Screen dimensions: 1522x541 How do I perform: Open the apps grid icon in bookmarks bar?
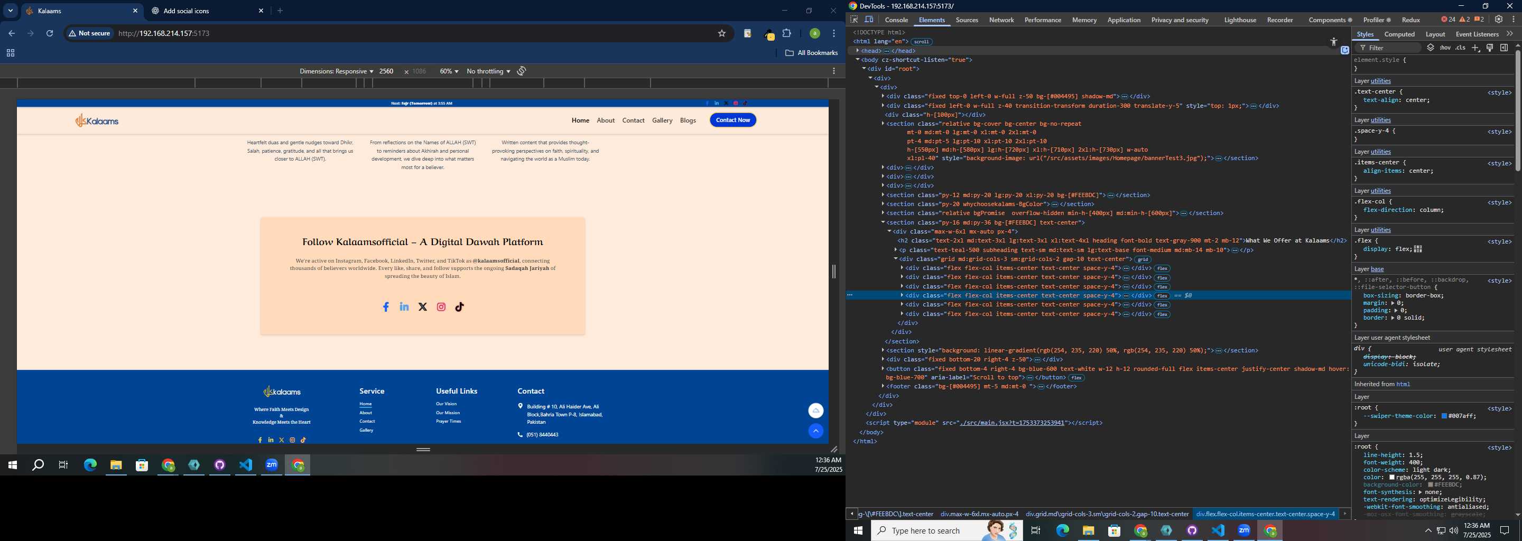pyautogui.click(x=10, y=53)
